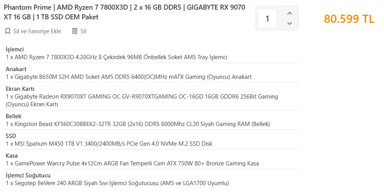Click the Sil ve Favoriye Ekle link text
This screenshot has height=194, width=384.
coord(37,31)
